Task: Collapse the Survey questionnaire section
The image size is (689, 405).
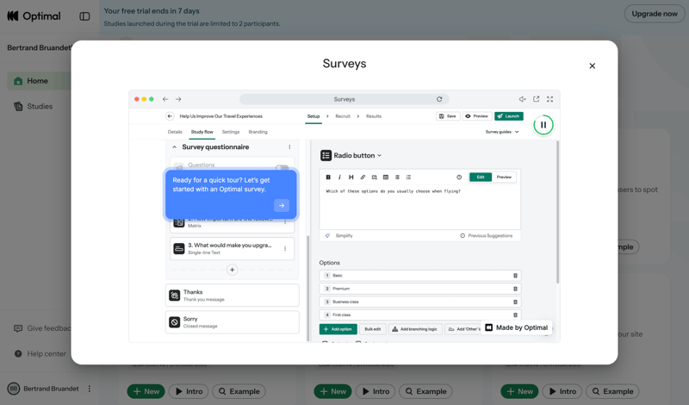Action: (175, 147)
